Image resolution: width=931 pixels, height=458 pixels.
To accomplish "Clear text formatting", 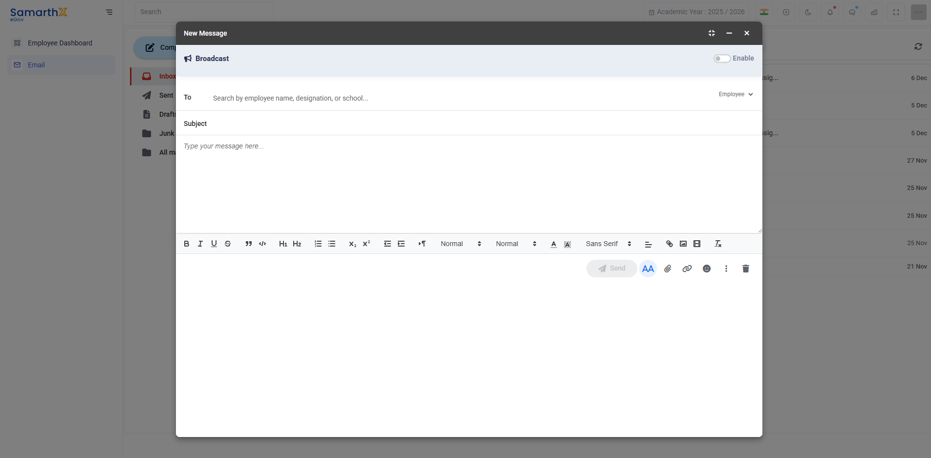I will click(718, 244).
